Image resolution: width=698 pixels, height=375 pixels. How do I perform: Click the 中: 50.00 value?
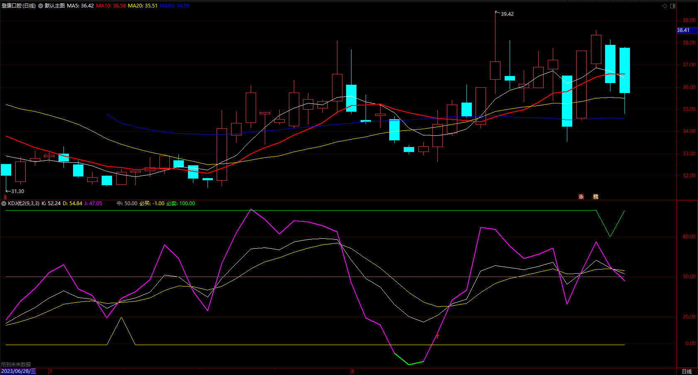click(x=127, y=203)
